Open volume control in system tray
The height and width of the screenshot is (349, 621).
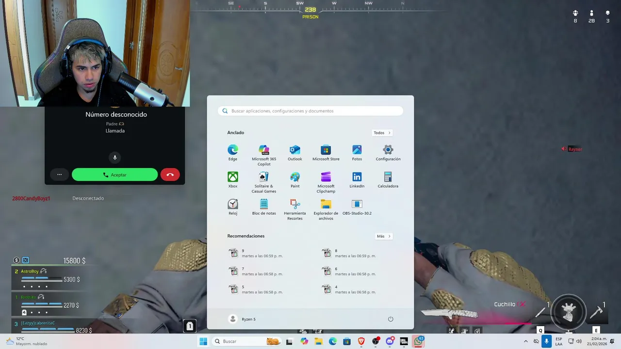click(579, 341)
